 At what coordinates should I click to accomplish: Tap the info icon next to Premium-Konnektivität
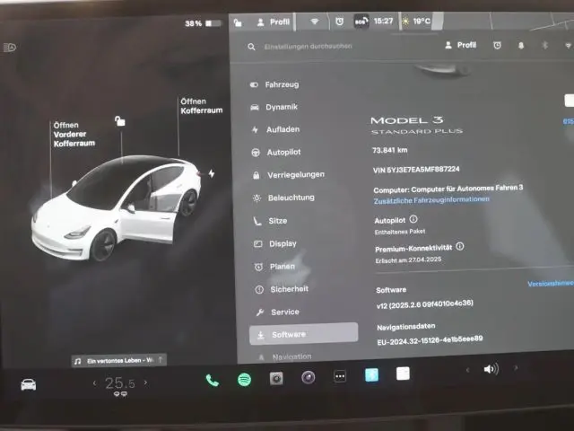460,246
